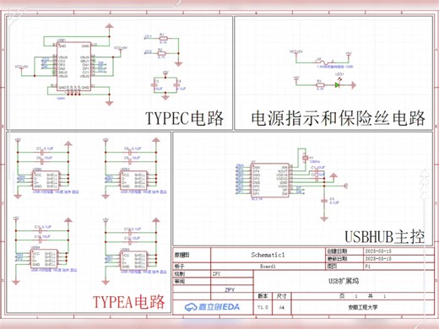
Task: Click the university name in title block
Action: click(x=363, y=307)
